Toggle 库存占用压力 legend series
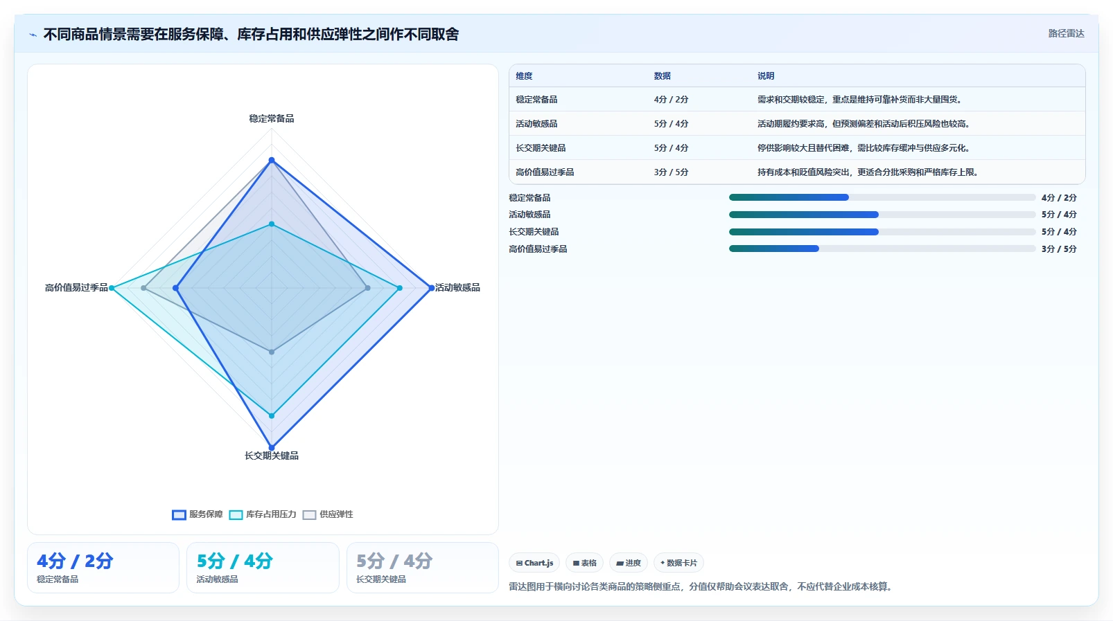The height and width of the screenshot is (621, 1113). coord(263,514)
